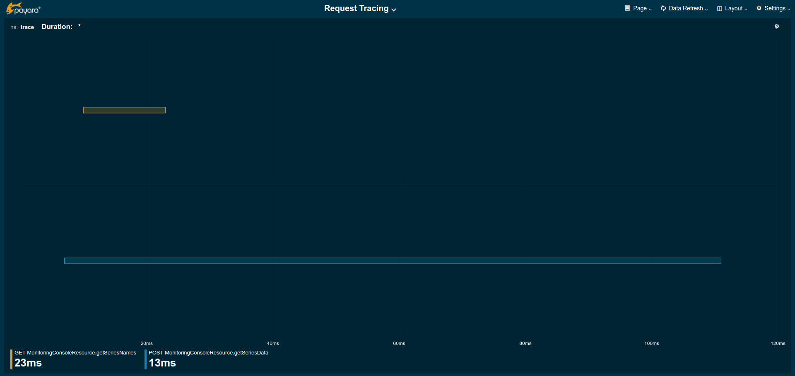Open the Request Tracing page dropdown

pos(360,9)
